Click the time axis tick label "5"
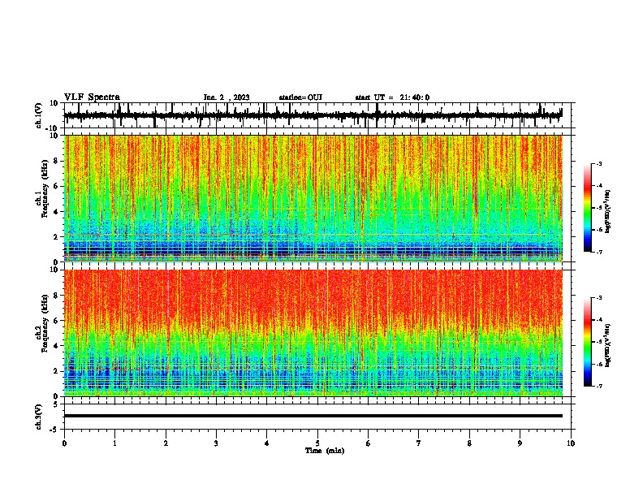Image resolution: width=643 pixels, height=497 pixels. point(317,443)
